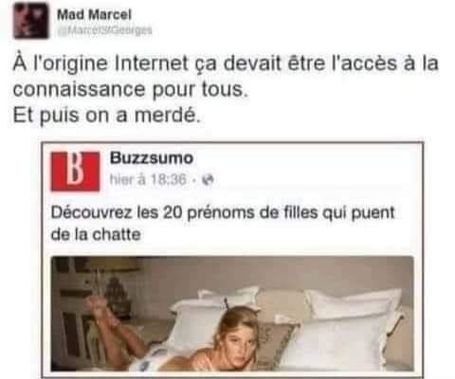Open Mad Marcel's profile avatar
Image resolution: width=455 pixels, height=379 pixels.
click(x=31, y=21)
